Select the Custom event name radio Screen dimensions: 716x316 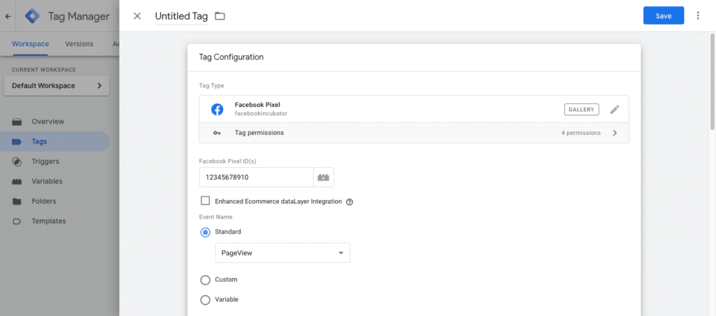(206, 280)
